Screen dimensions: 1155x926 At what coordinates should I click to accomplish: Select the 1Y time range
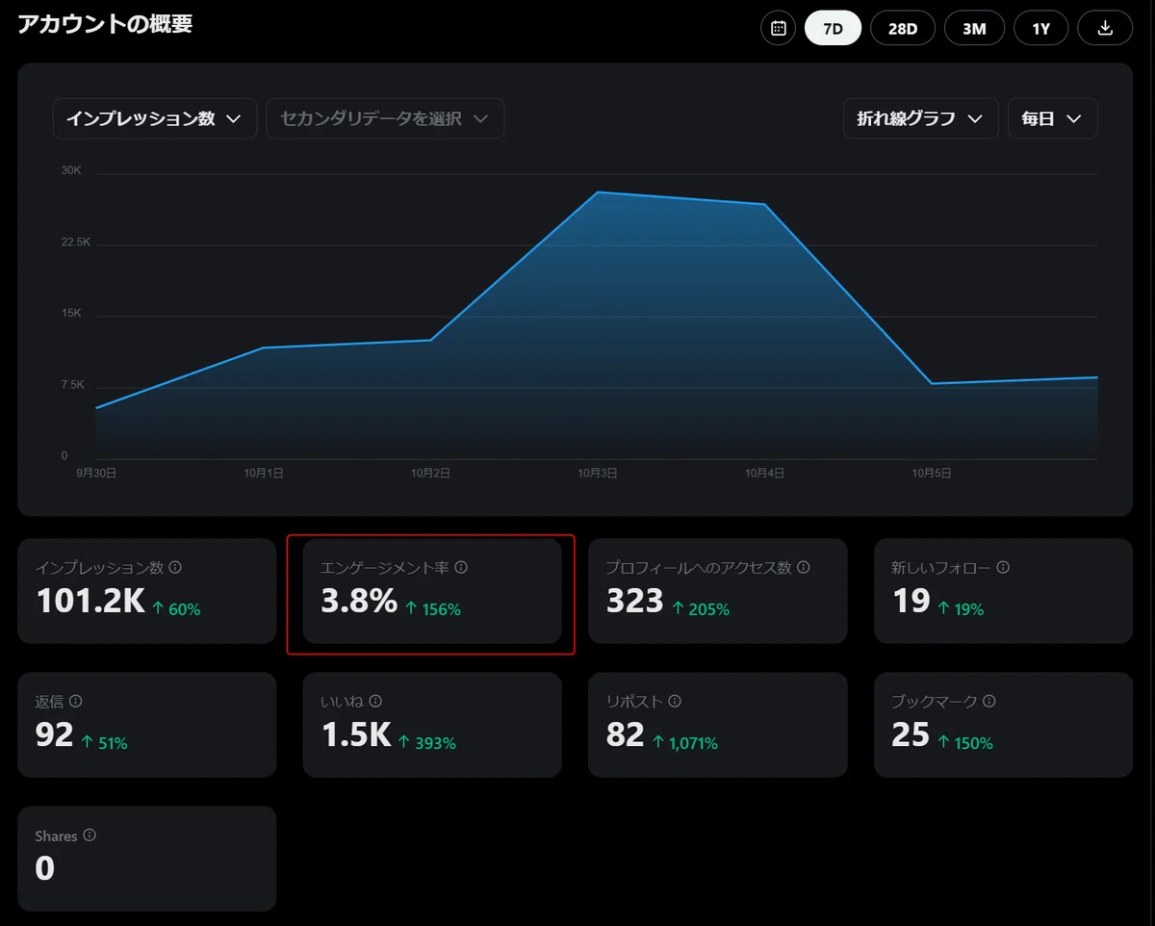[1041, 28]
